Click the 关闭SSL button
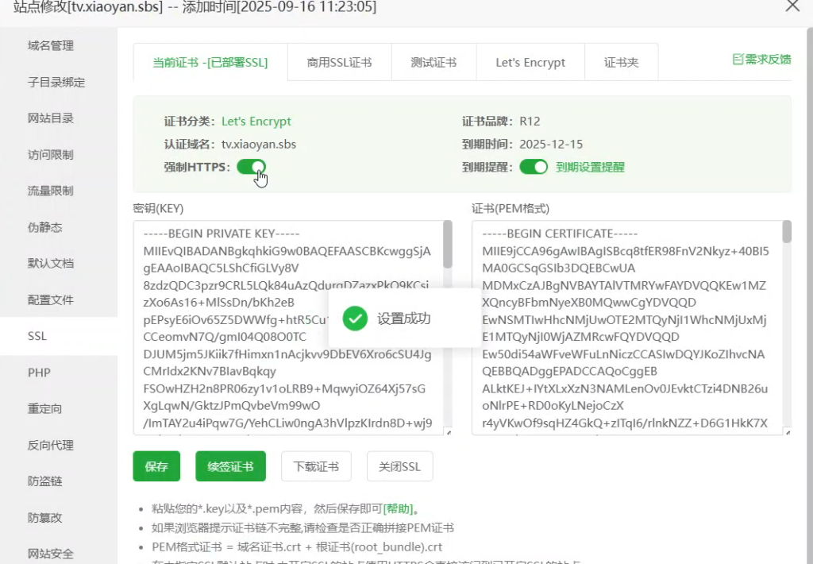The width and height of the screenshot is (813, 564). [x=400, y=466]
